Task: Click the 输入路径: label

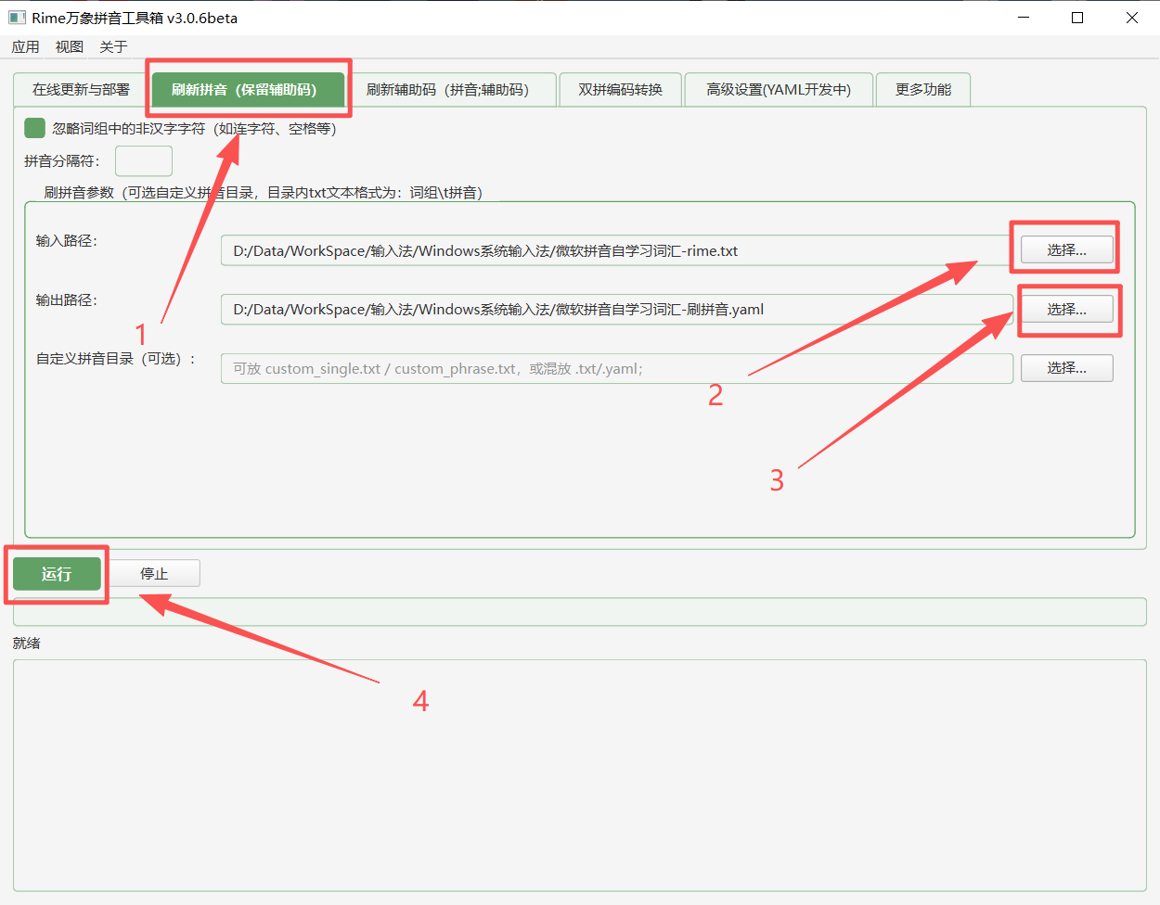Action: coord(67,241)
